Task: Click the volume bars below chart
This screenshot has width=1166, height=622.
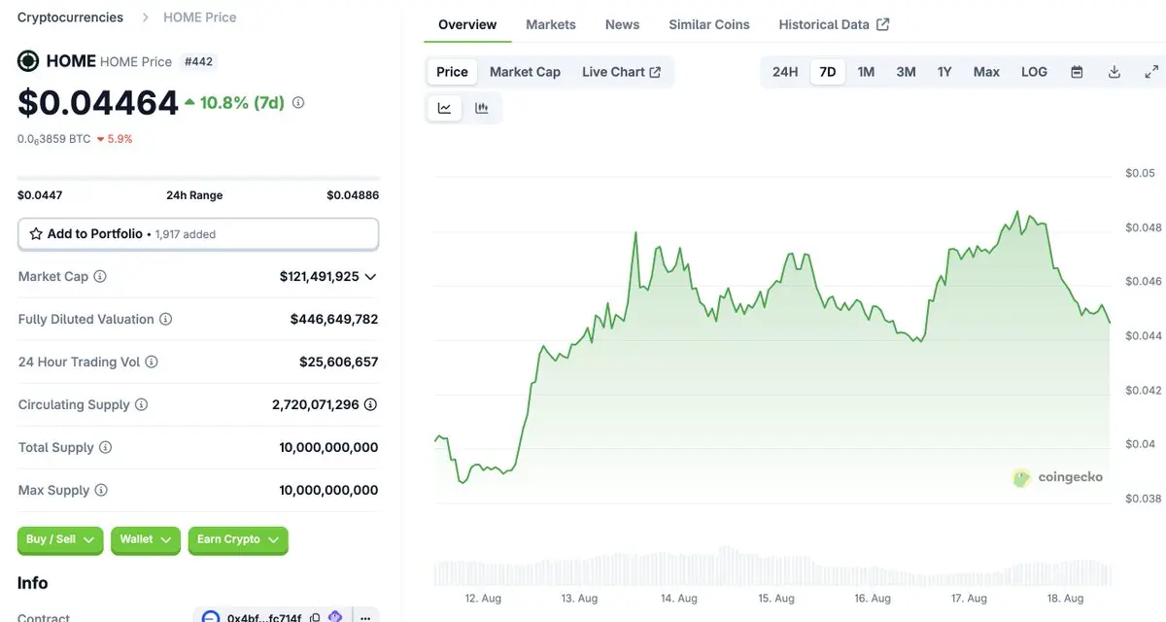Action: [x=772, y=568]
